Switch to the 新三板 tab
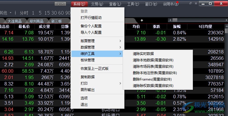The image size is (228, 116). pos(57,21)
